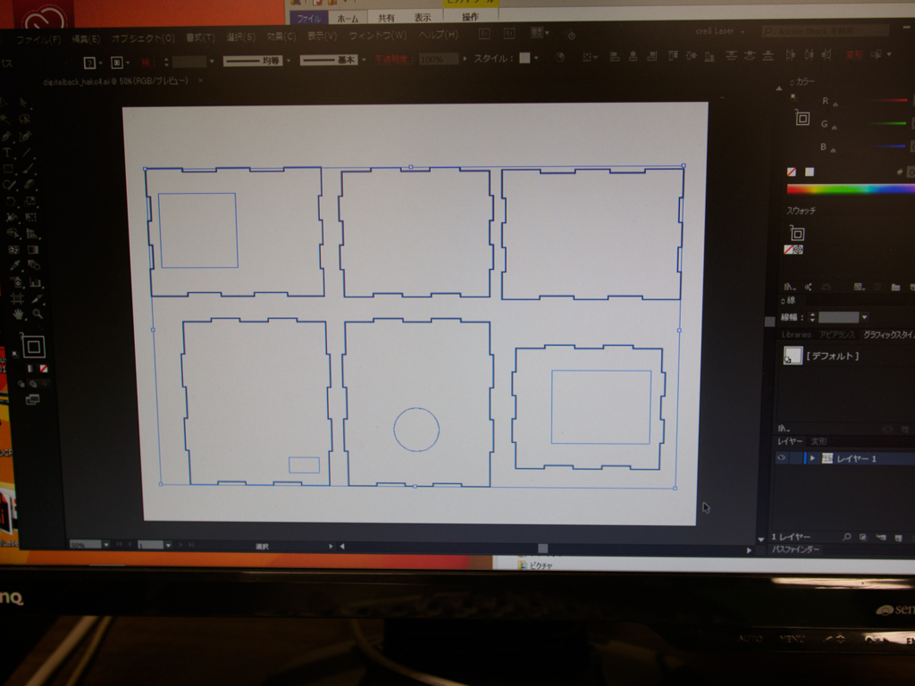Image resolution: width=915 pixels, height=686 pixels.
Task: Select the Eraser tool
Action: pyautogui.click(x=29, y=186)
